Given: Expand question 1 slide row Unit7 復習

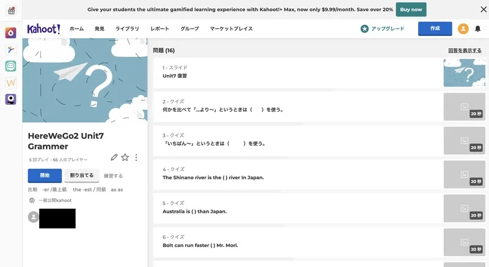Looking at the screenshot, I should pos(319,73).
